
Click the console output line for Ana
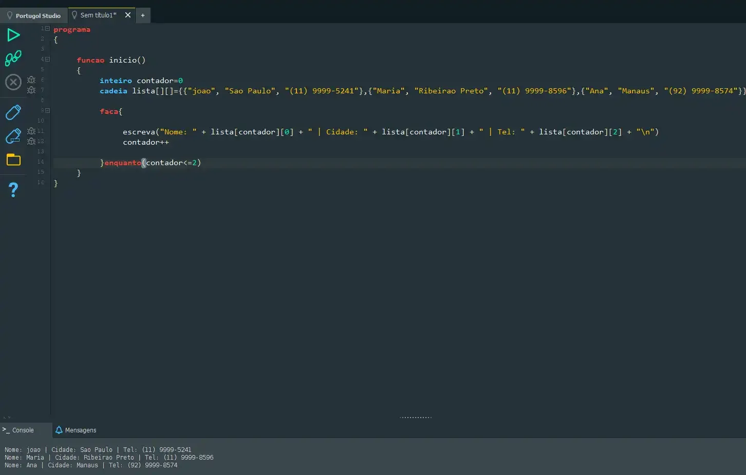coord(91,465)
